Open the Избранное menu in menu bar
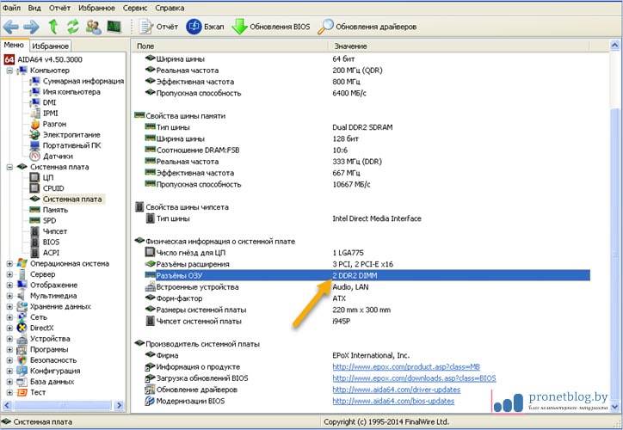Viewport: 623px width, 430px height. click(96, 8)
